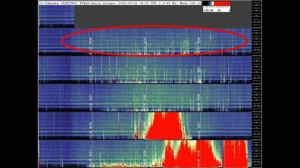
Task: Click the "-50" label on the dB legend
Action: 218,10
